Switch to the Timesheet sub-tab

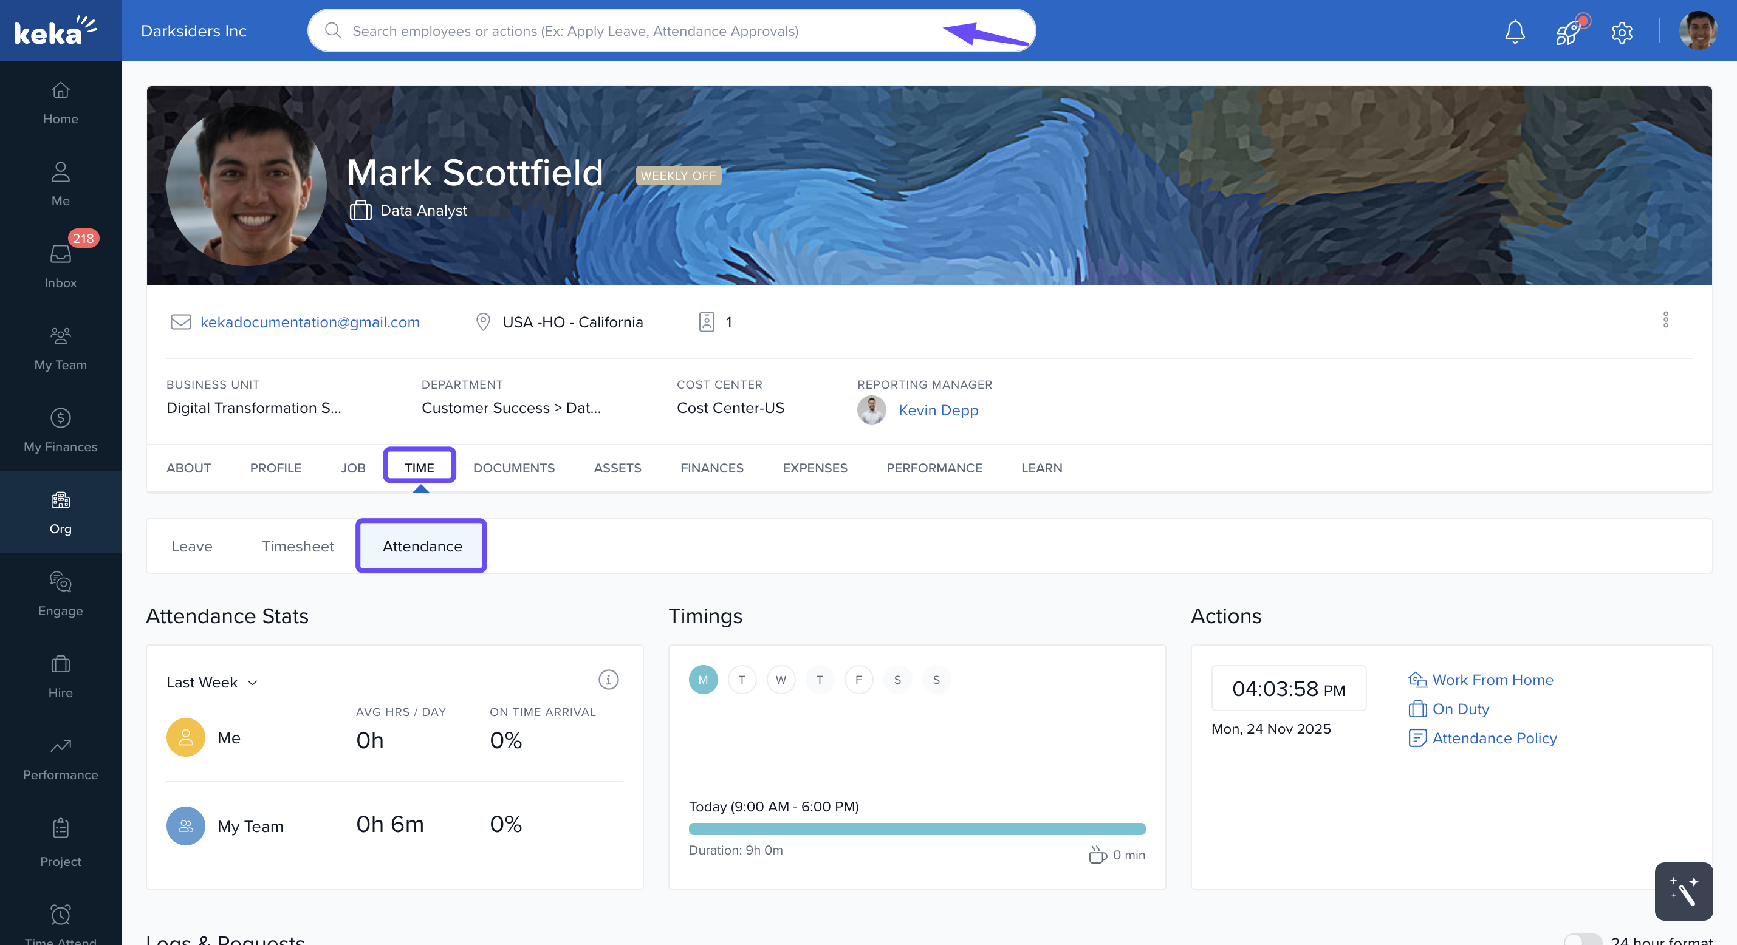(x=297, y=546)
